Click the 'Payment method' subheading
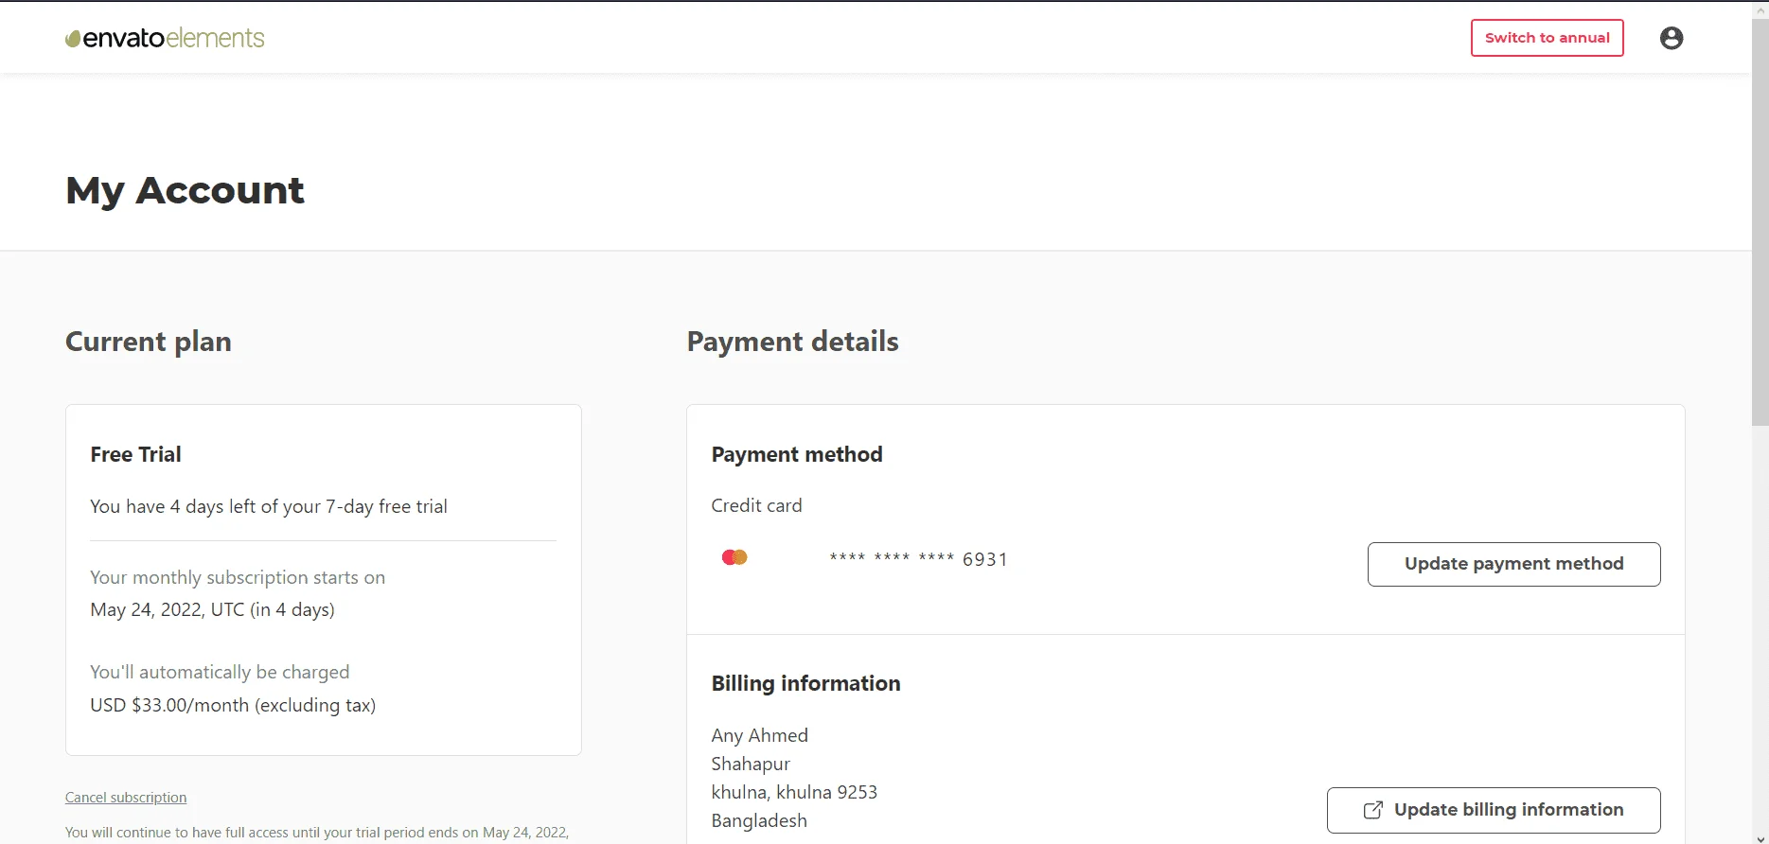This screenshot has width=1769, height=844. (x=797, y=454)
